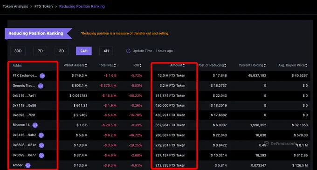Click the badge icon next to FTX Exchange
The image size is (317, 170).
[42, 76]
